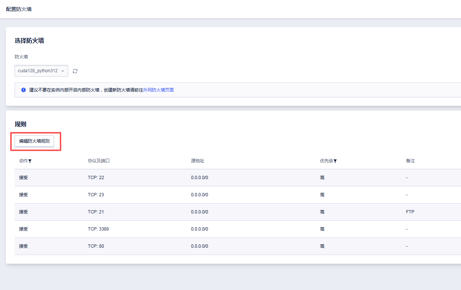Select the TCP: 22 rule row
This screenshot has width=461, height=290.
pyautogui.click(x=96, y=178)
